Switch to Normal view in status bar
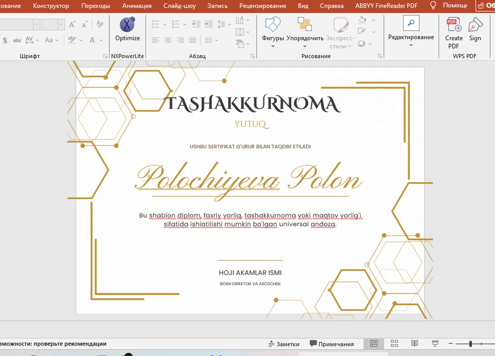 tap(374, 344)
